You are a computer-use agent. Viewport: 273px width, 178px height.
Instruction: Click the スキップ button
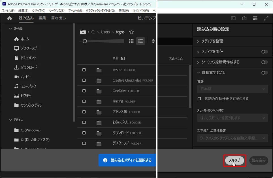tap(234, 160)
